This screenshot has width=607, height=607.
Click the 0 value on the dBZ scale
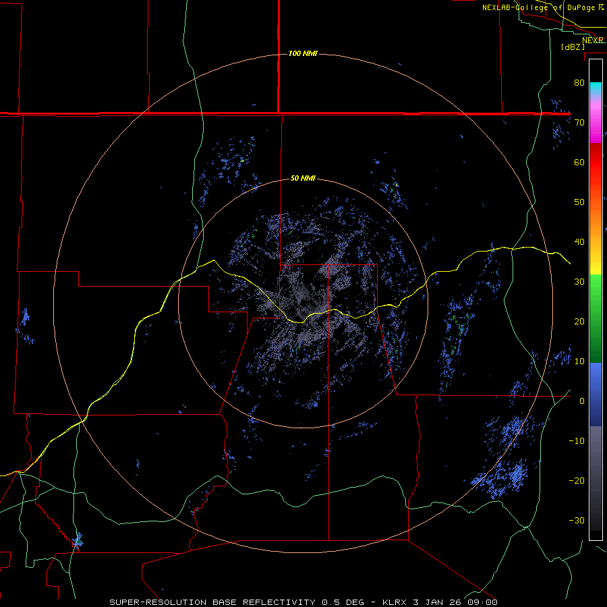point(582,401)
